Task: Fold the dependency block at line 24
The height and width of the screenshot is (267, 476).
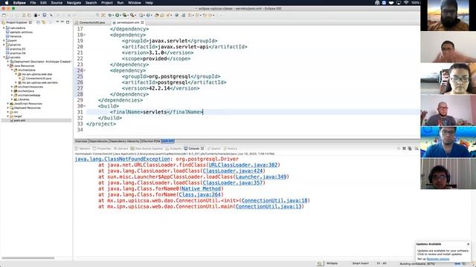Action: tap(85, 70)
